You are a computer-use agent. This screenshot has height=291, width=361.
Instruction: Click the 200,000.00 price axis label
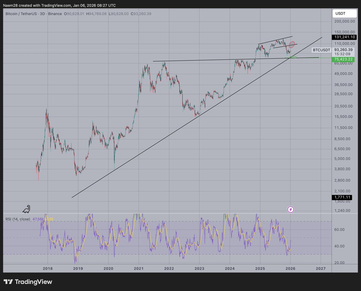tap(344, 21)
